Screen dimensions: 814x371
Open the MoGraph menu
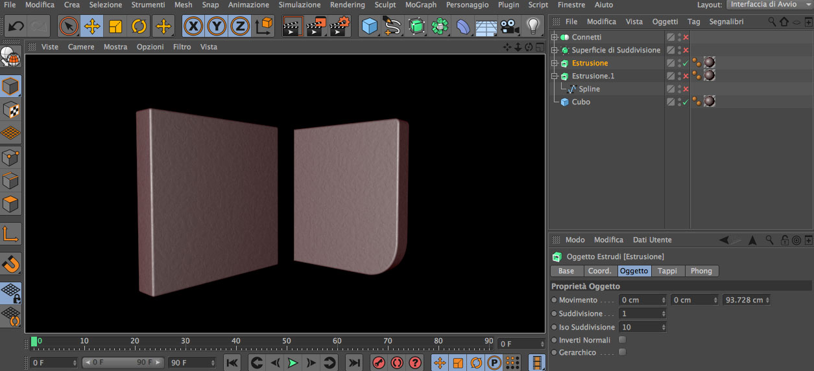tap(420, 5)
